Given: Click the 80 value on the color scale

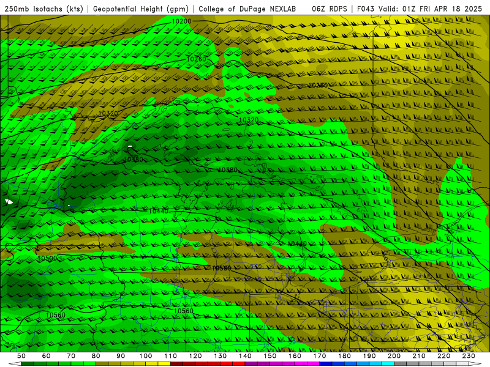Looking at the screenshot, I should (x=96, y=356).
